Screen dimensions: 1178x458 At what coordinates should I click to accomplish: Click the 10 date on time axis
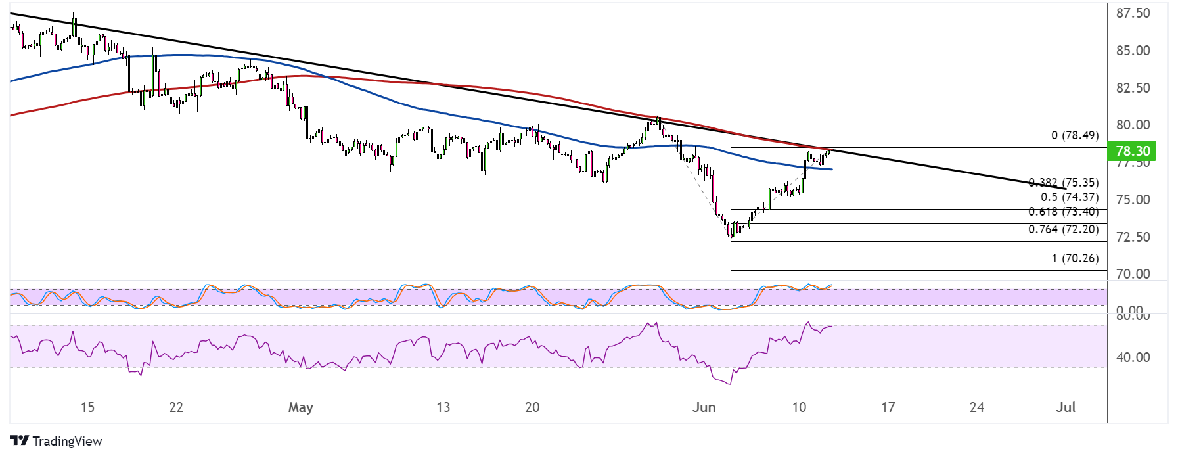coord(799,407)
